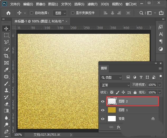Toggle lock image pixels brush icon
The height and width of the screenshot is (138, 167).
click(x=117, y=92)
